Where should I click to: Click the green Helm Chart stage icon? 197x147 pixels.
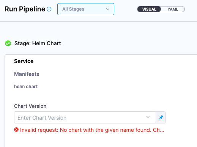click(x=8, y=43)
